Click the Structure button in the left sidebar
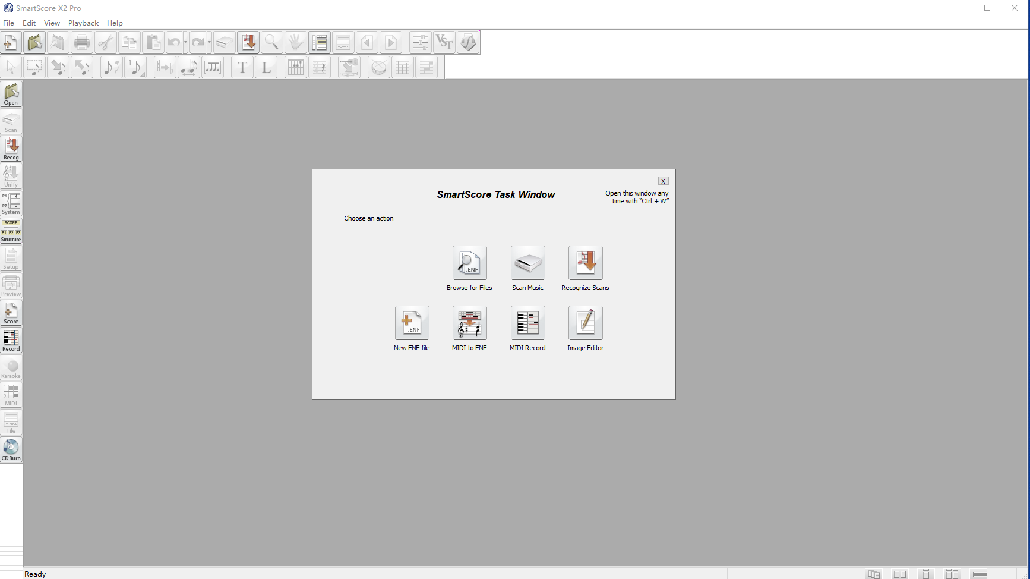The width and height of the screenshot is (1030, 579). pyautogui.click(x=11, y=231)
